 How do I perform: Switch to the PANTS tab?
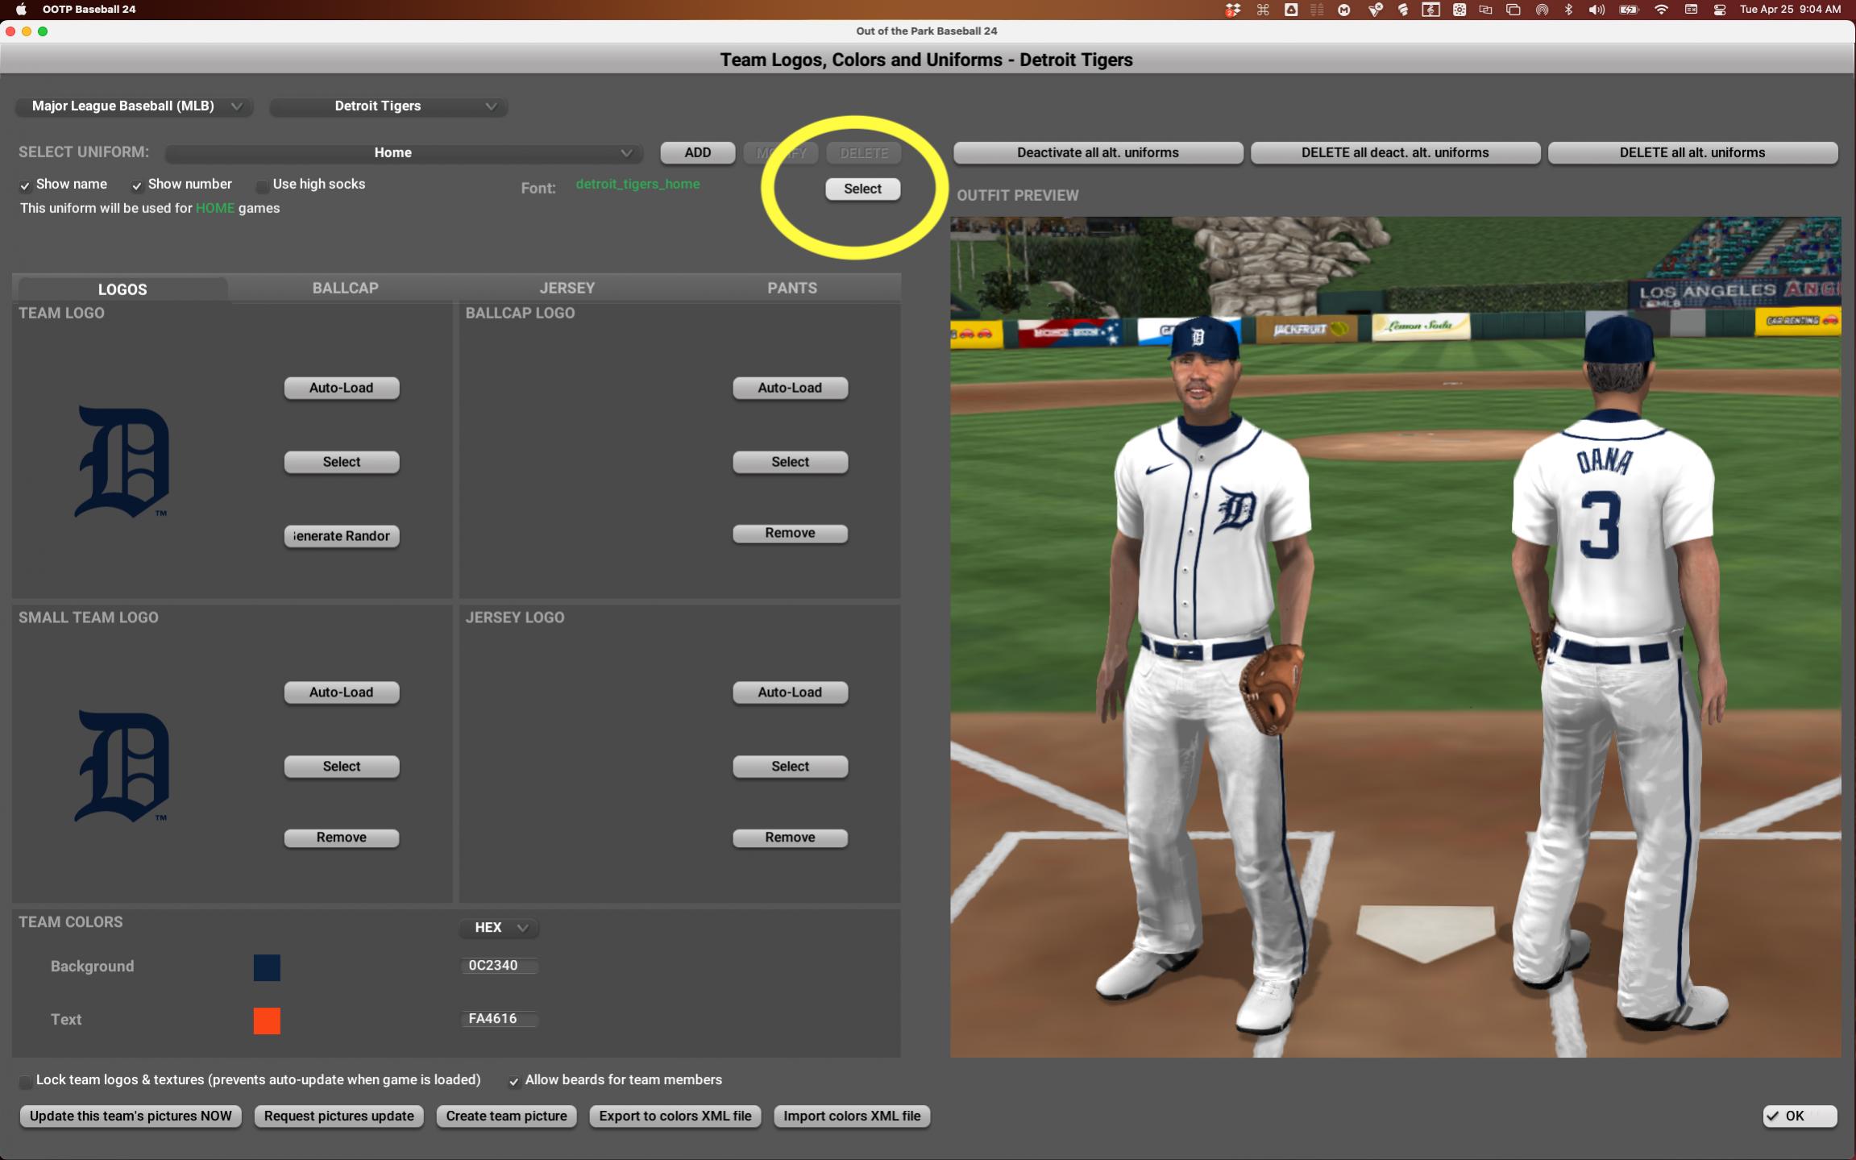click(x=791, y=288)
